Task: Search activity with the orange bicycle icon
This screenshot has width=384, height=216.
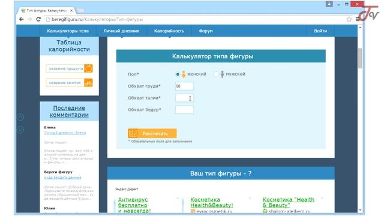Action: click(88, 83)
